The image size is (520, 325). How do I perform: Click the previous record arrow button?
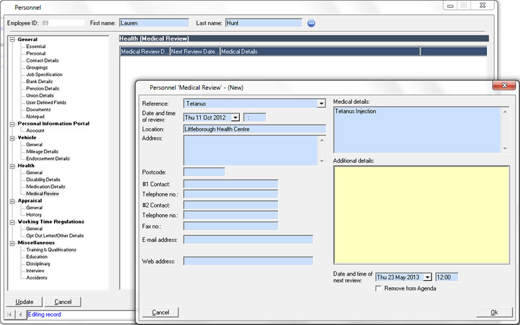pos(19,315)
